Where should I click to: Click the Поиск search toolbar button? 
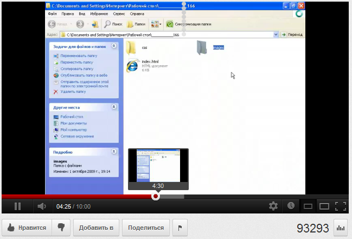point(113,24)
